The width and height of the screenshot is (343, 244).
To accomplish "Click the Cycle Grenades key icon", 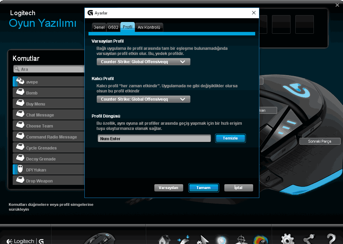I will coord(20,147).
